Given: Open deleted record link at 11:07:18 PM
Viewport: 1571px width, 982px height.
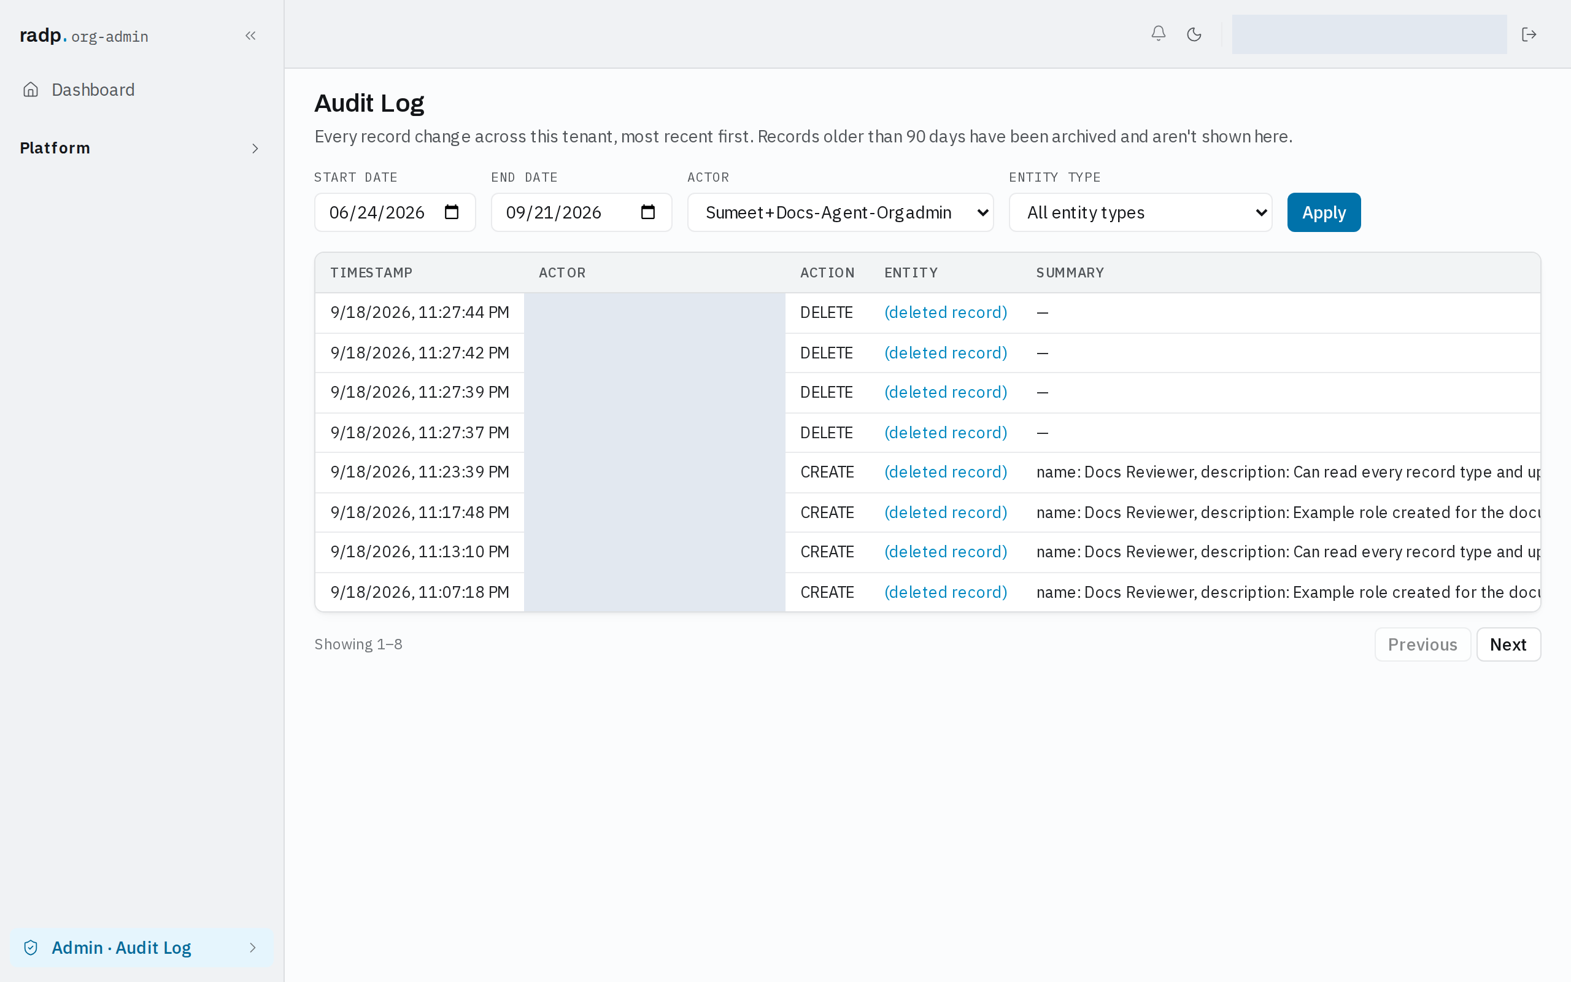Looking at the screenshot, I should [x=945, y=592].
